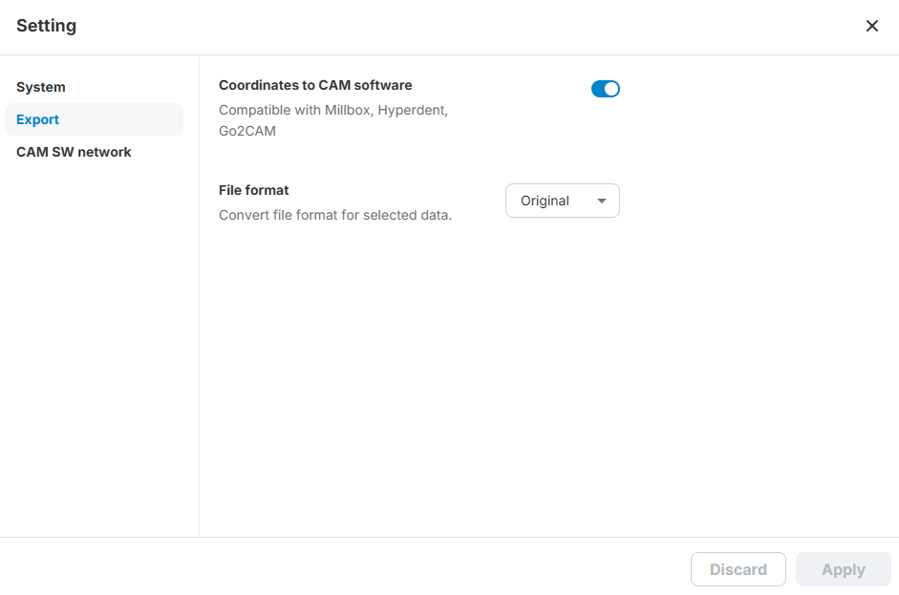
Task: Click the Apply button
Action: (843, 569)
